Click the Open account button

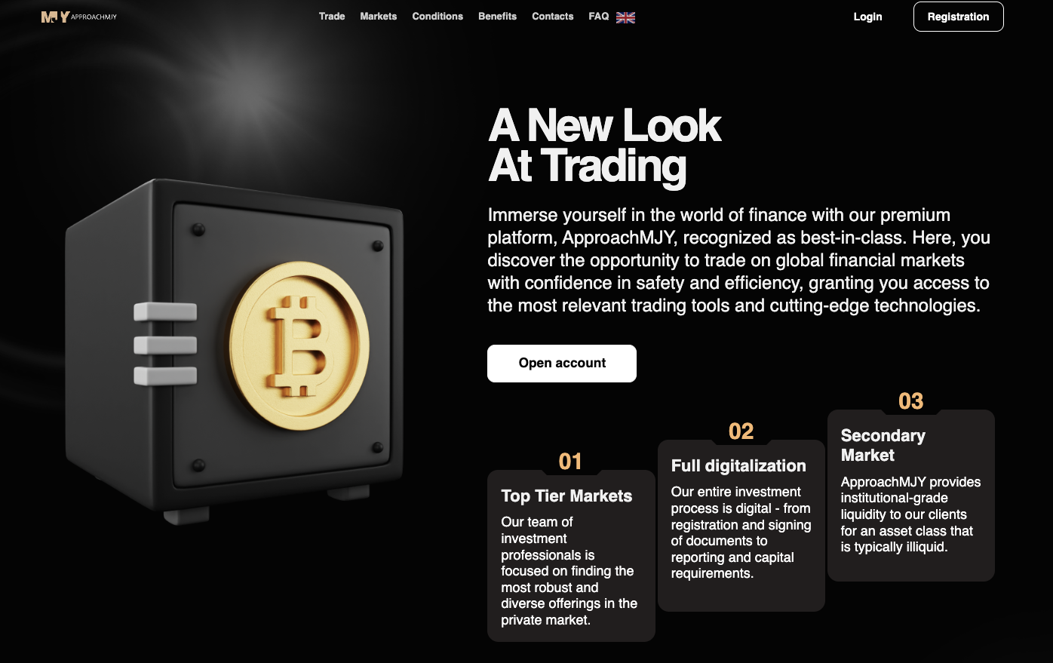click(562, 364)
